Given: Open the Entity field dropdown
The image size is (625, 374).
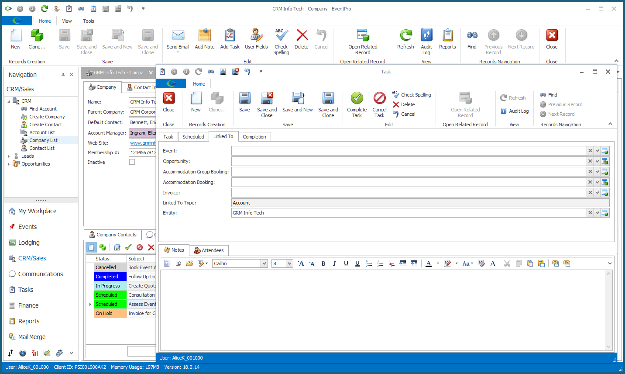Looking at the screenshot, I should point(597,213).
